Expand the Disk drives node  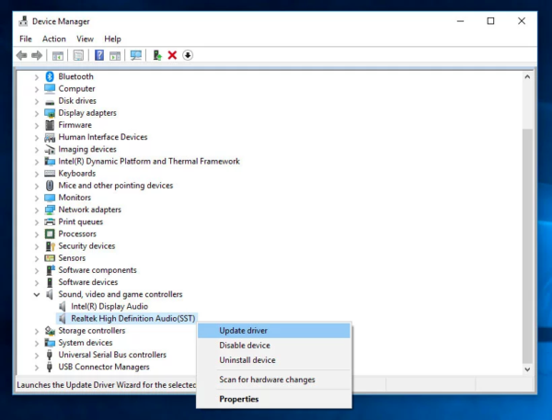pos(37,101)
